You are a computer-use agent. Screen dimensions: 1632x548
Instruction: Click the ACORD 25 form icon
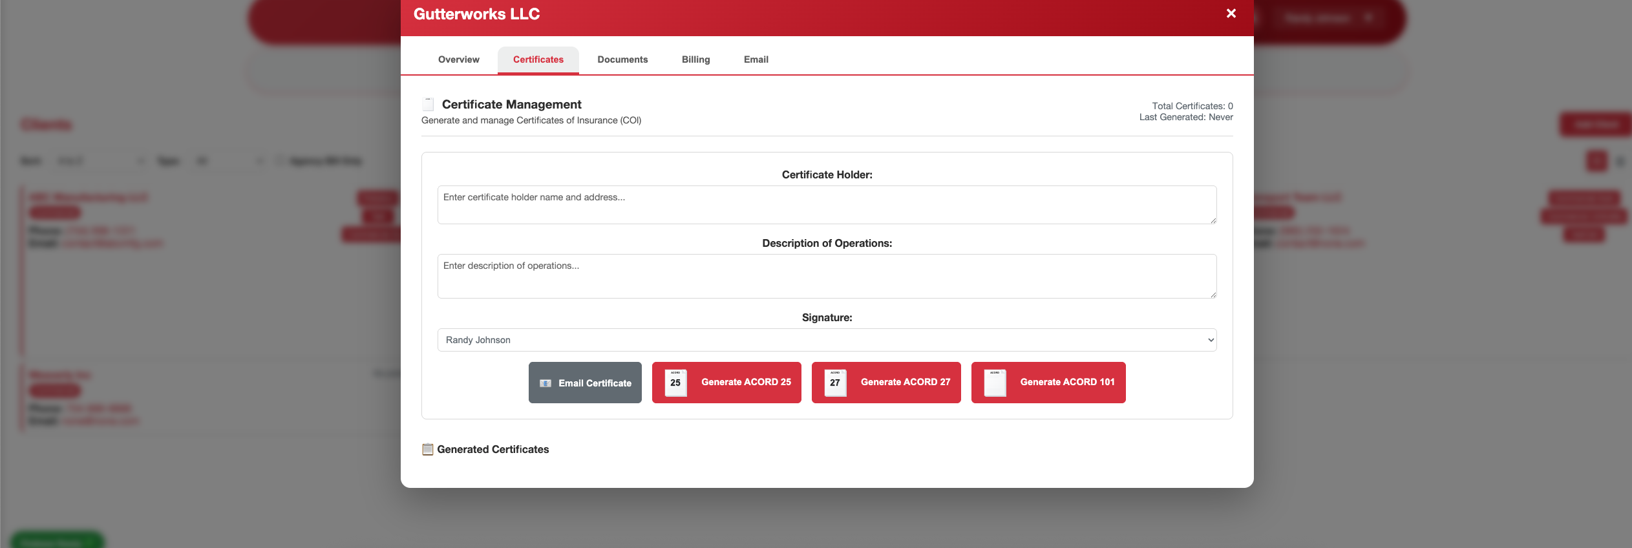[x=675, y=383]
